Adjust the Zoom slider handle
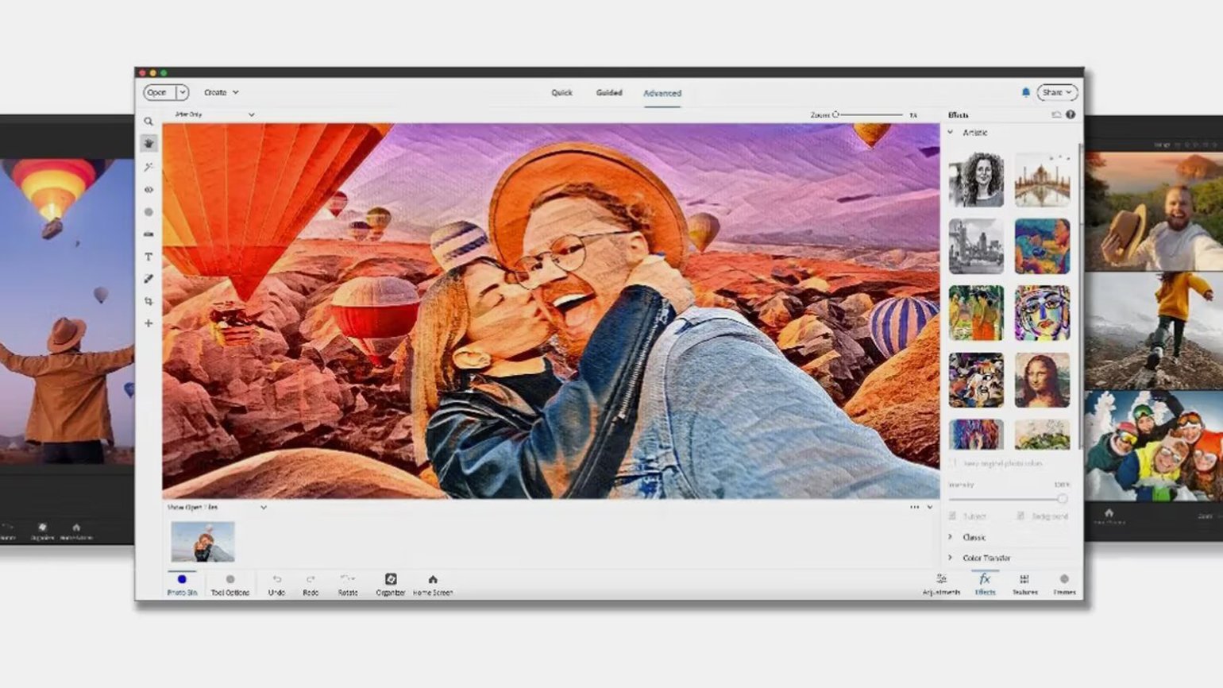This screenshot has height=688, width=1223. pos(835,114)
